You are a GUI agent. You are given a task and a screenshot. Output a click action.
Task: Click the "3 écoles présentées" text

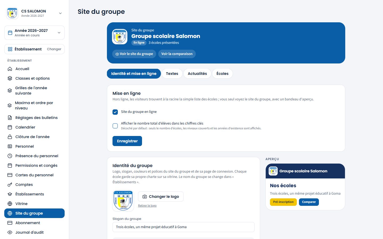[x=164, y=43]
